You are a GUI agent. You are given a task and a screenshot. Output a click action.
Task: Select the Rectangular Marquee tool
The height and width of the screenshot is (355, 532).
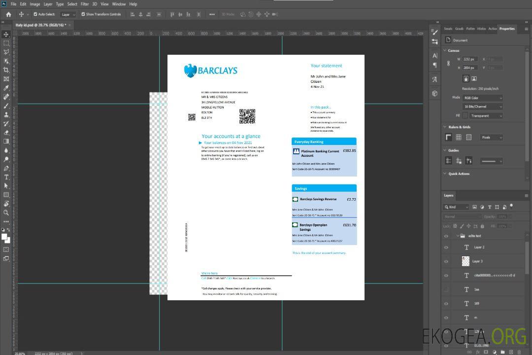[x=6, y=43]
